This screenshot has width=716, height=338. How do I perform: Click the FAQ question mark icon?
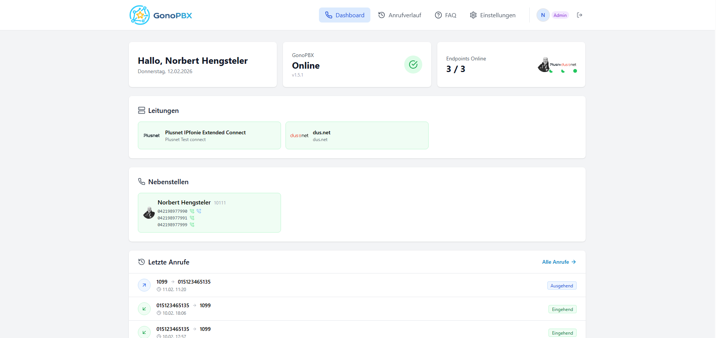438,15
